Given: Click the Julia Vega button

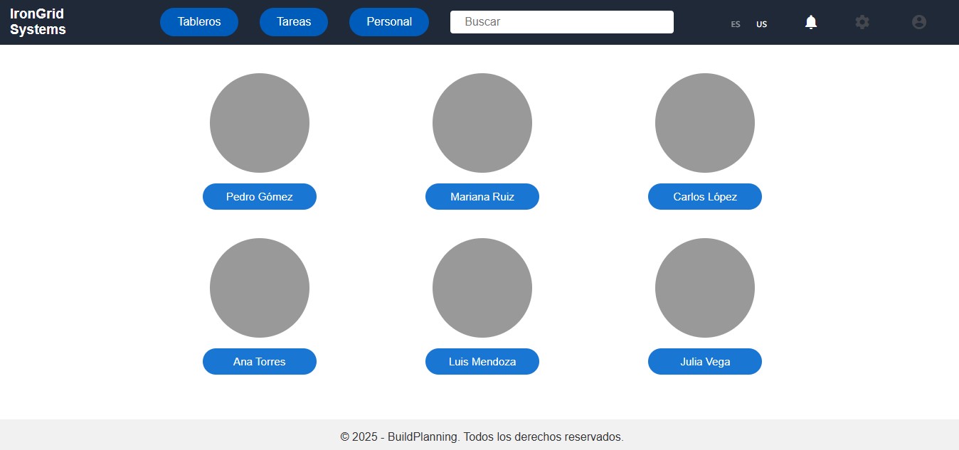Looking at the screenshot, I should pyautogui.click(x=705, y=362).
